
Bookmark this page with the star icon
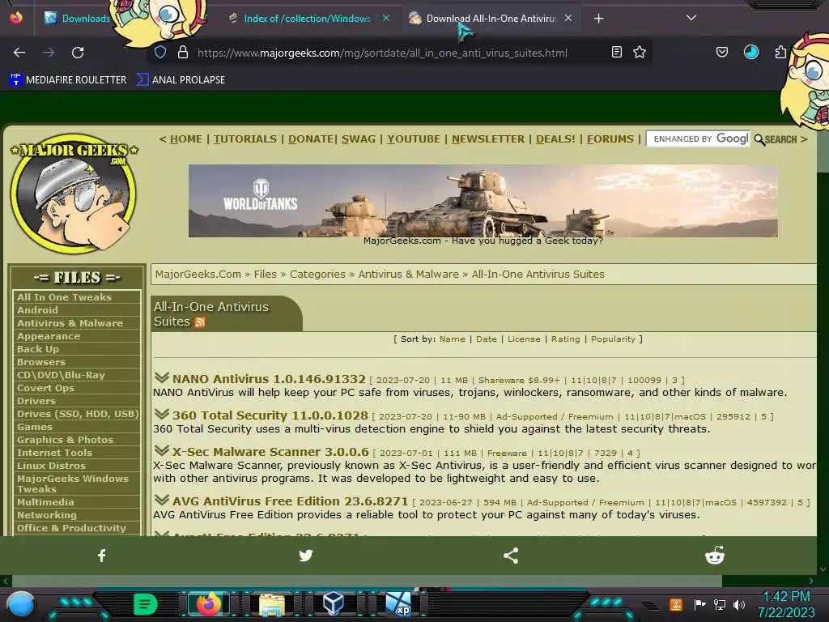(640, 52)
